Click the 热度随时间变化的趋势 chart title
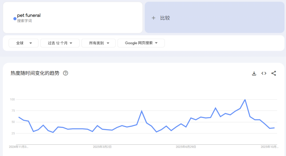The image size is (286, 156). (x=34, y=73)
